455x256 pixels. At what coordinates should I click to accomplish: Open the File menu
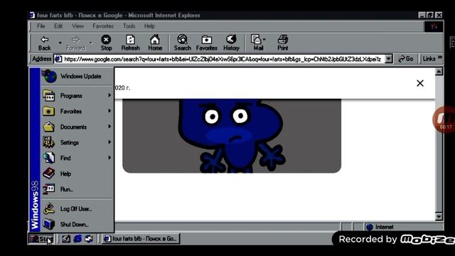(41, 26)
